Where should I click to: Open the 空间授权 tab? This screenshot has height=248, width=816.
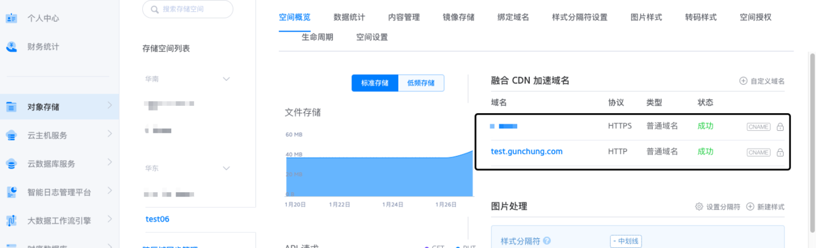pos(755,17)
